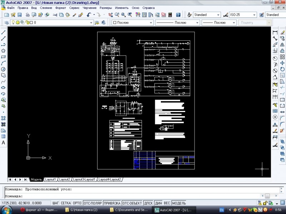Click the Undo arrow icon

click(x=89, y=15)
